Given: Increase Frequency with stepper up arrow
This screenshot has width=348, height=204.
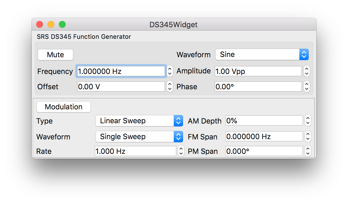Looking at the screenshot, I should [170, 69].
